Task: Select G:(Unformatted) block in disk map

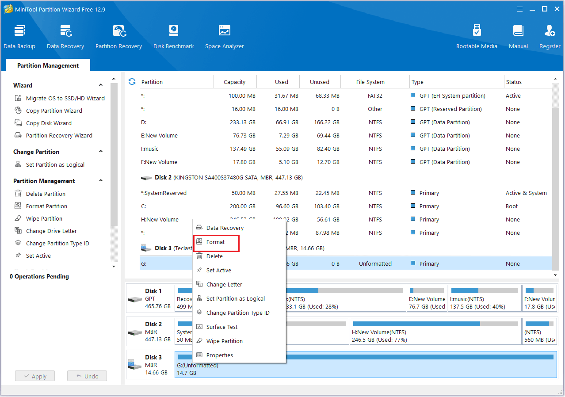Action: [366, 365]
